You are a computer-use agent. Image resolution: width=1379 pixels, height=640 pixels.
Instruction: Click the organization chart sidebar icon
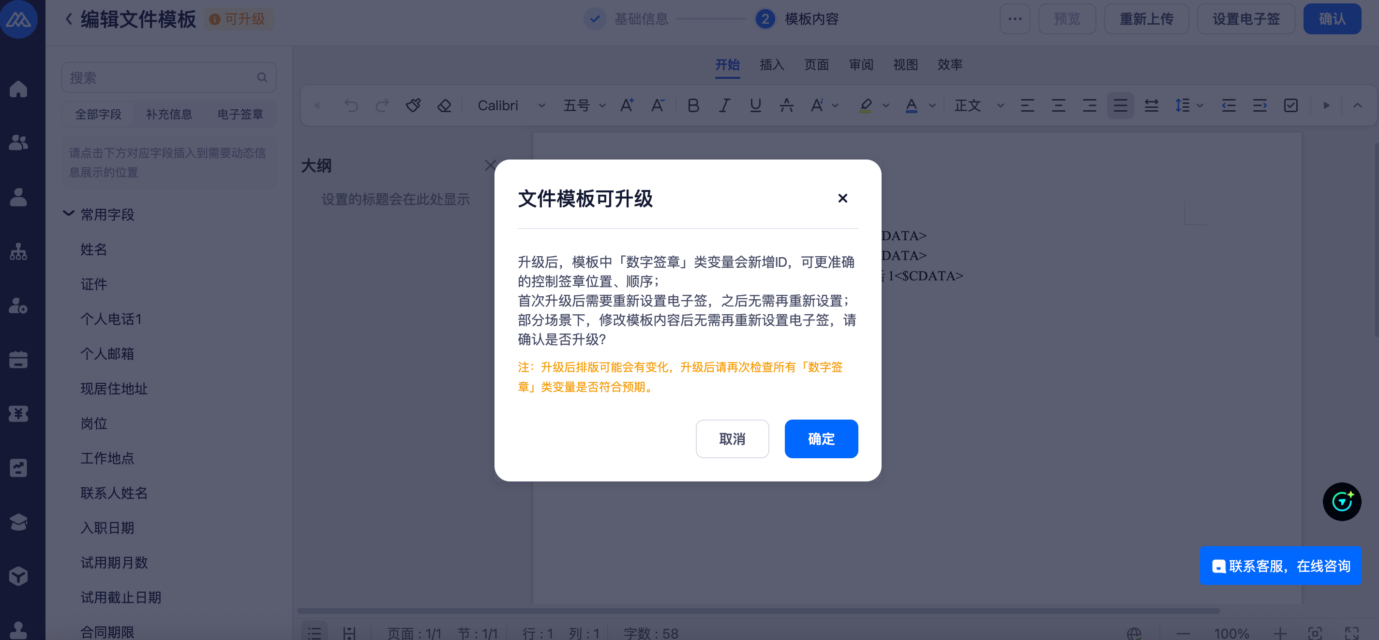[18, 251]
